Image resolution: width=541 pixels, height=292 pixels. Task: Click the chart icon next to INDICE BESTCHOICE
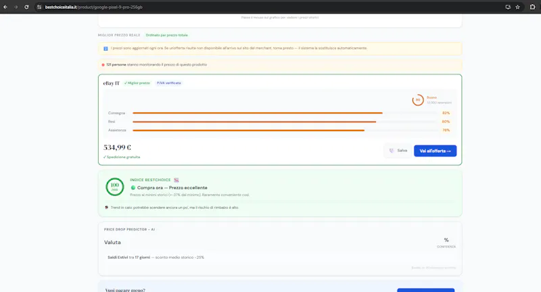177,180
